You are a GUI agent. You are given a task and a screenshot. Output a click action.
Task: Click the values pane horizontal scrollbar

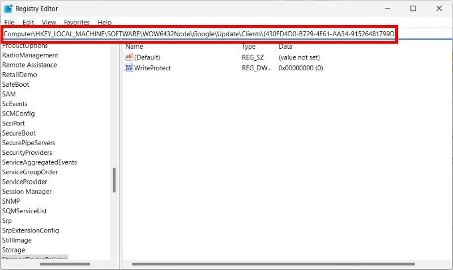tap(273, 264)
